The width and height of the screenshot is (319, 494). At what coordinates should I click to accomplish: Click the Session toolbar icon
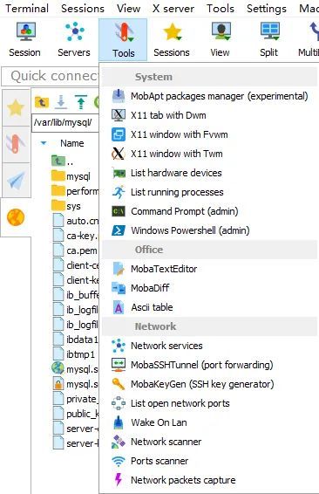tap(25, 39)
